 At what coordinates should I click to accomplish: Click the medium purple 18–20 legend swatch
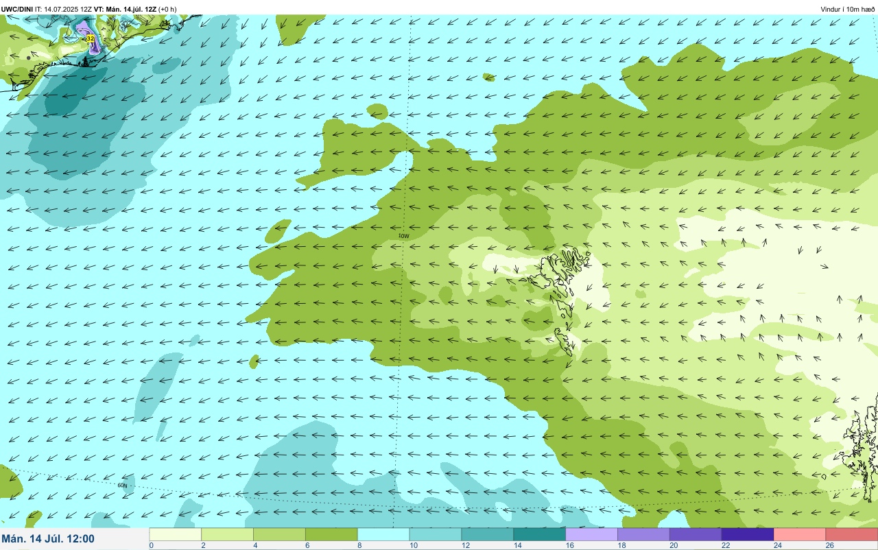click(644, 534)
